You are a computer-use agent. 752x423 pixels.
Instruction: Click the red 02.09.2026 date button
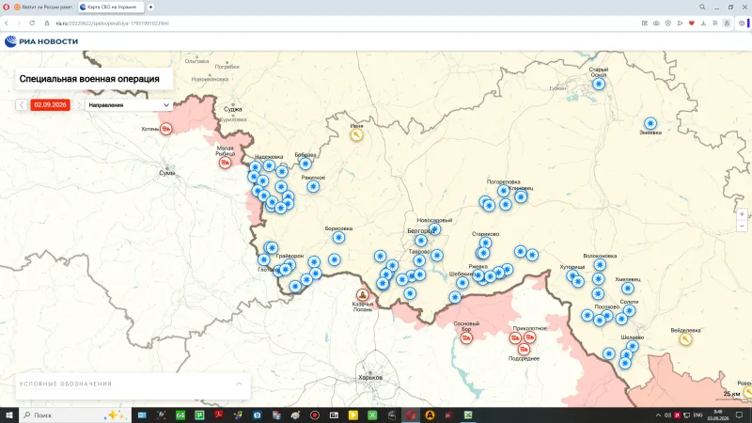51,105
